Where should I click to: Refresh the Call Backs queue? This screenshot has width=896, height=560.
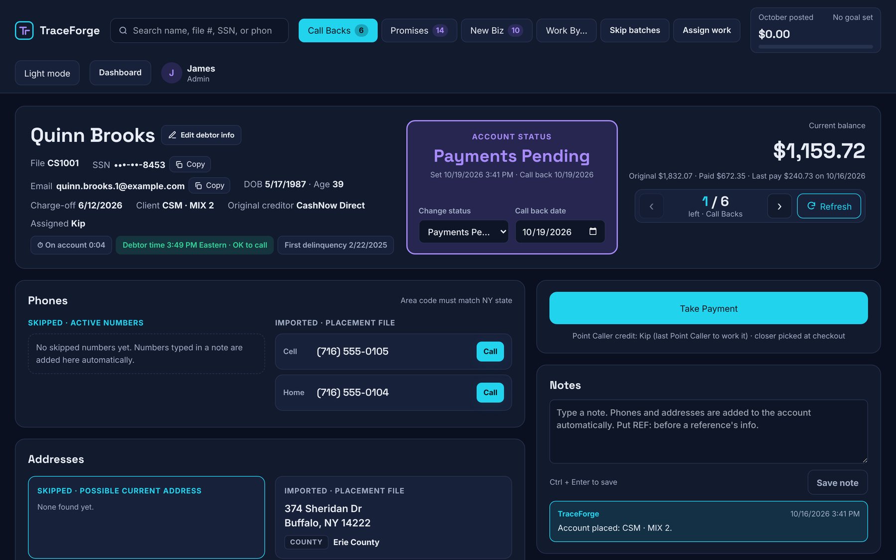pos(829,206)
